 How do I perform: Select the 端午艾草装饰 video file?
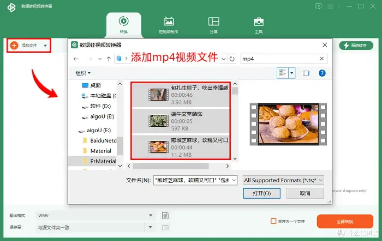click(x=180, y=121)
